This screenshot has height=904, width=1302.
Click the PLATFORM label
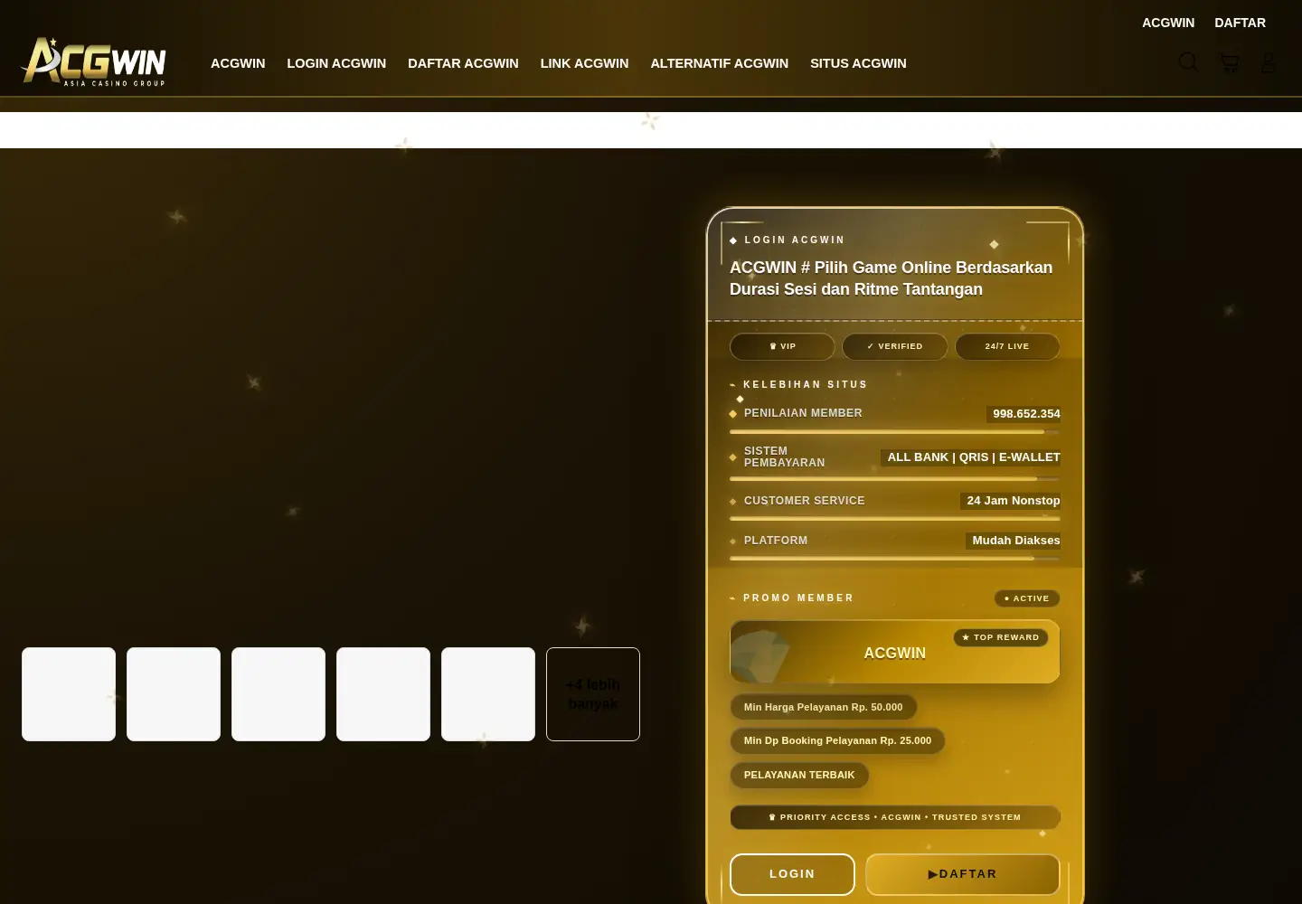776,541
